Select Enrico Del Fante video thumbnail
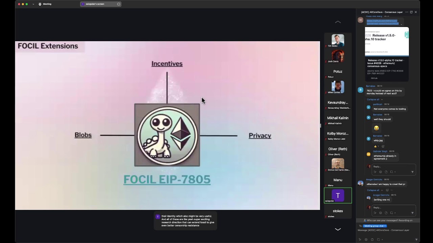 338,165
